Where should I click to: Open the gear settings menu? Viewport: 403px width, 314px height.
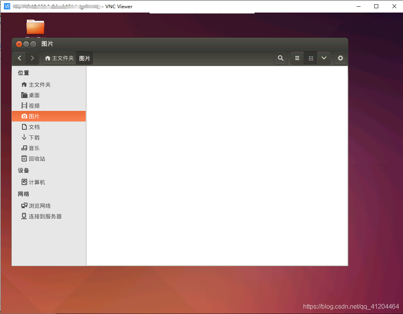(x=340, y=58)
